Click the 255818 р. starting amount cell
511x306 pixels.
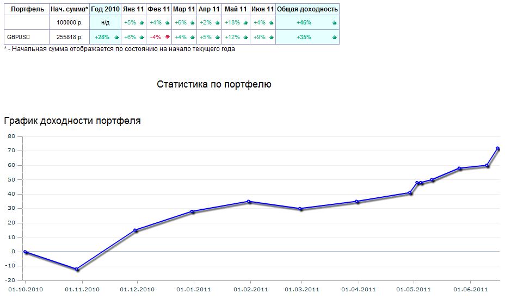(69, 38)
